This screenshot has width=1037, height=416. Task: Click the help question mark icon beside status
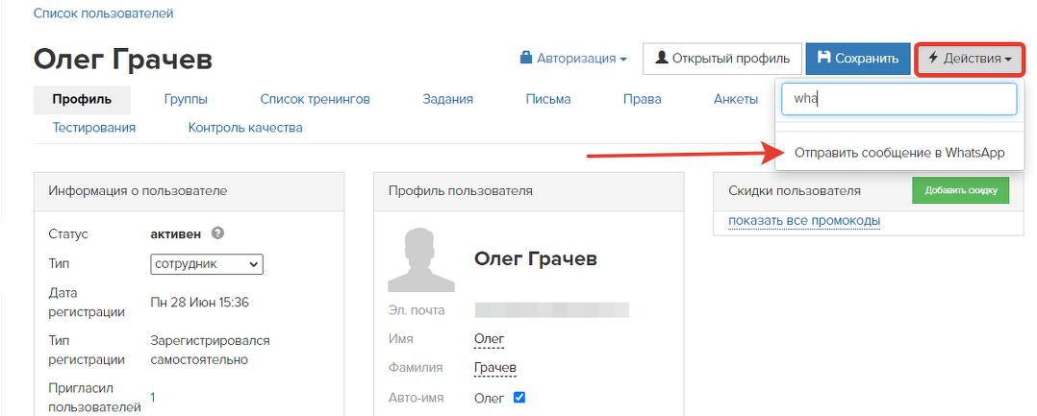tap(218, 233)
